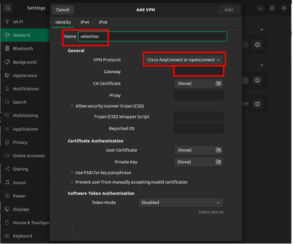This screenshot has height=244, width=293.
Task: Switch to the IPv4 tab
Action: pos(85,22)
